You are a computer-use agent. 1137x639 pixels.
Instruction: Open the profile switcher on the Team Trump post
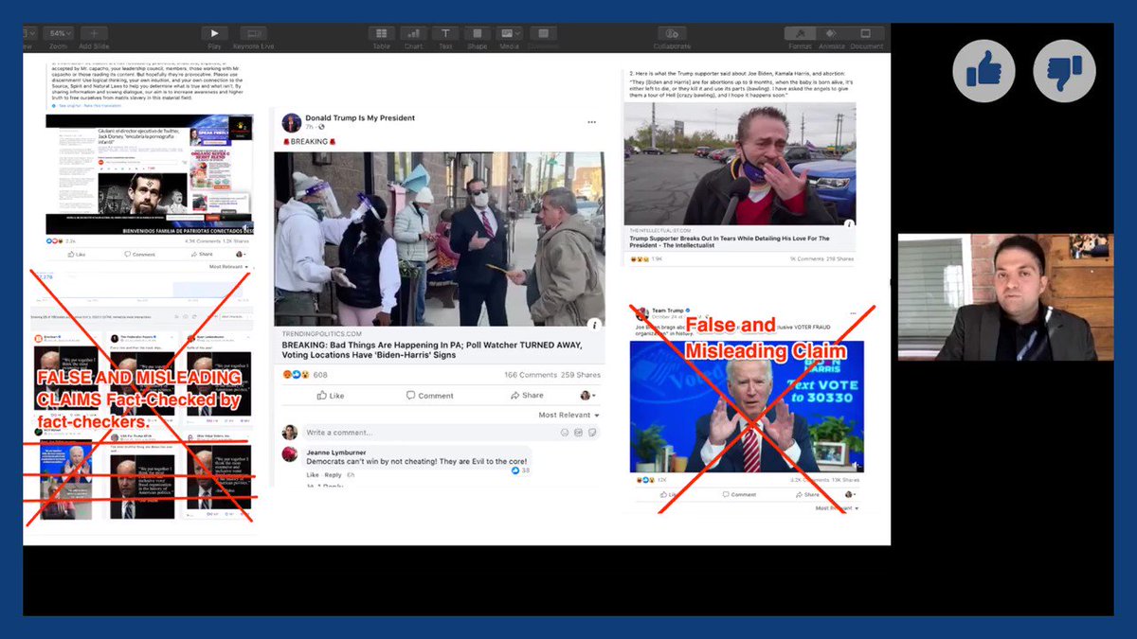850,494
